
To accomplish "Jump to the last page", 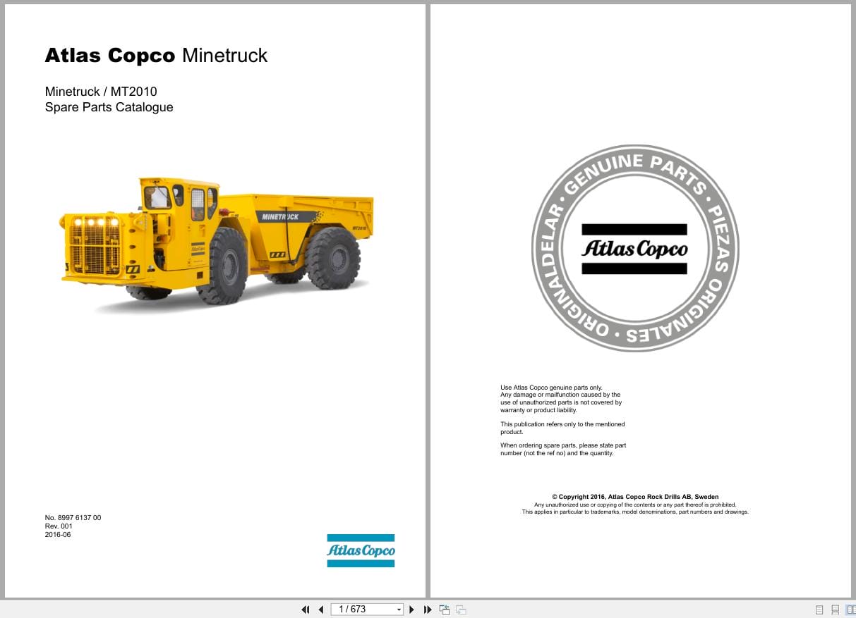I will (427, 610).
